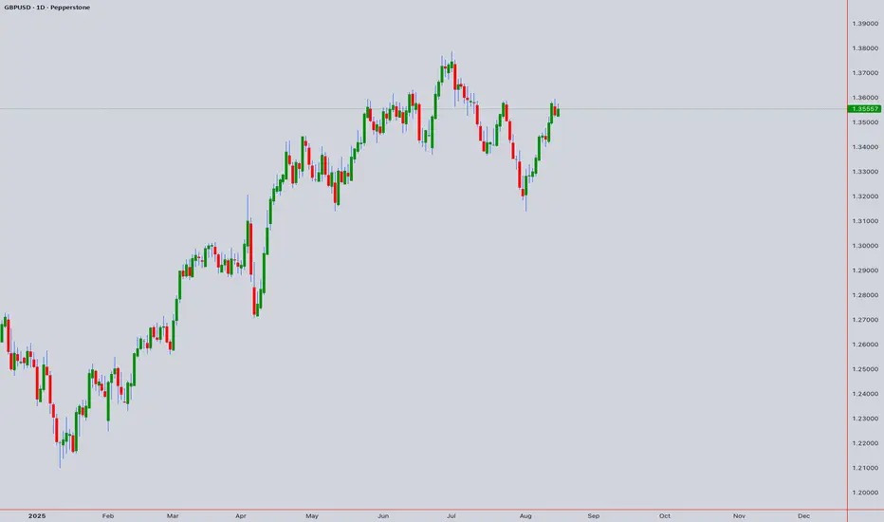Select the Jun label on time axis
884x522 pixels.
click(x=383, y=515)
